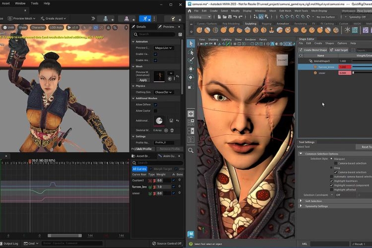Screen dimensions: 372x248
Task: Open the skeleton editor mode icon in Unreal
Action: (x=106, y=19)
